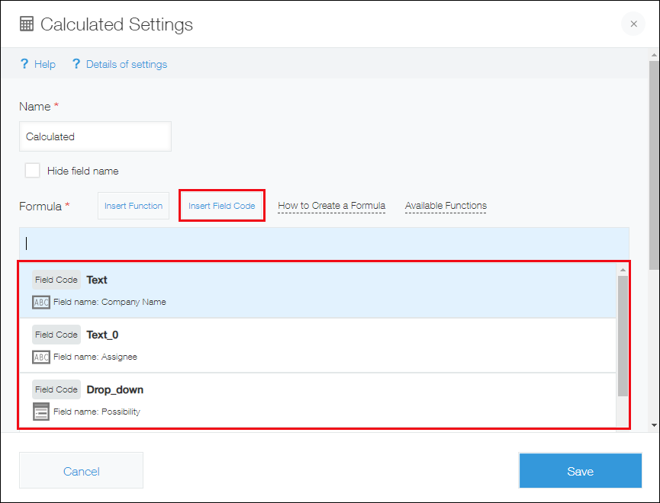The width and height of the screenshot is (660, 503).
Task: Open How to Create a Formula
Action: [331, 205]
